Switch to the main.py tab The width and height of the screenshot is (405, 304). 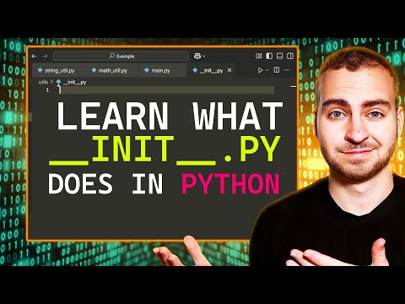(x=163, y=70)
